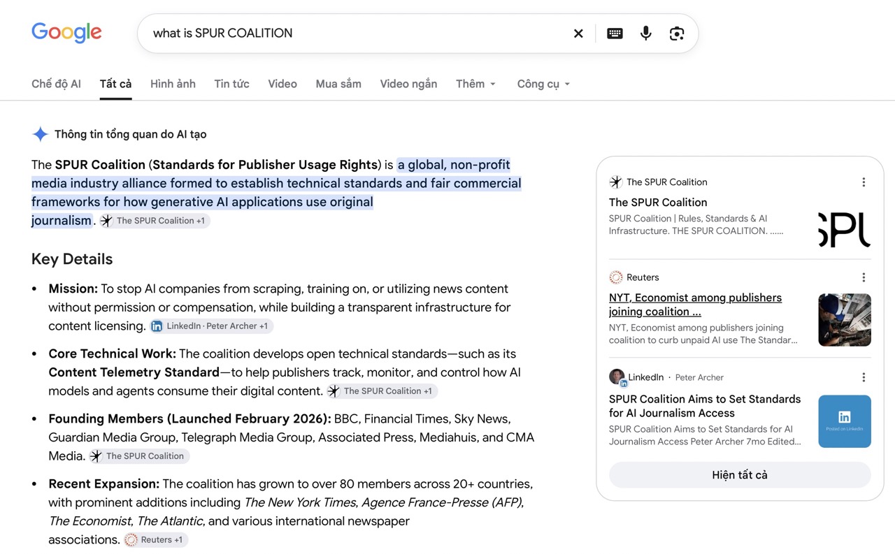Open more options for The SPUR Coalition card

click(x=864, y=182)
